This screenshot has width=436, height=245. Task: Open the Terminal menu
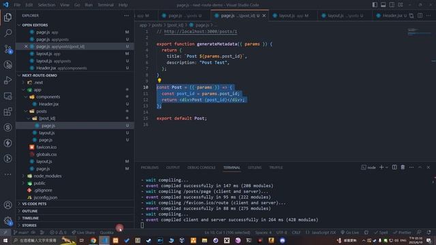click(106, 5)
